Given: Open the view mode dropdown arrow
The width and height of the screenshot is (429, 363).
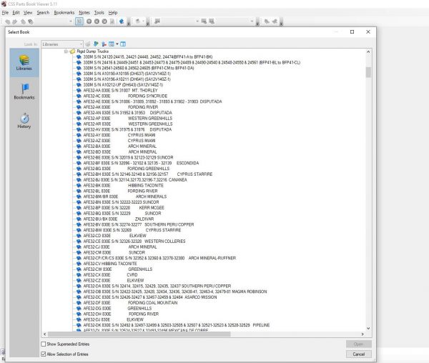Looking at the screenshot, I should pyautogui.click(x=117, y=44).
